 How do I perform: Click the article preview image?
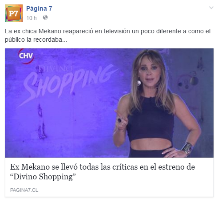click(109, 103)
